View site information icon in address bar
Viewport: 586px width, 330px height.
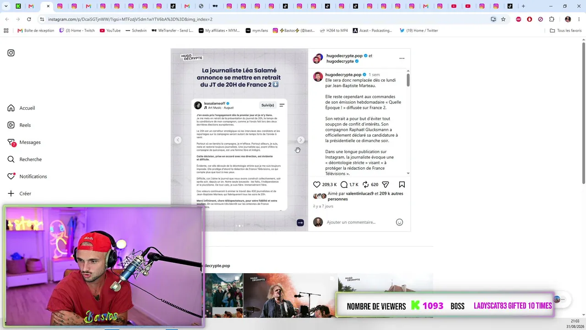[42, 19]
